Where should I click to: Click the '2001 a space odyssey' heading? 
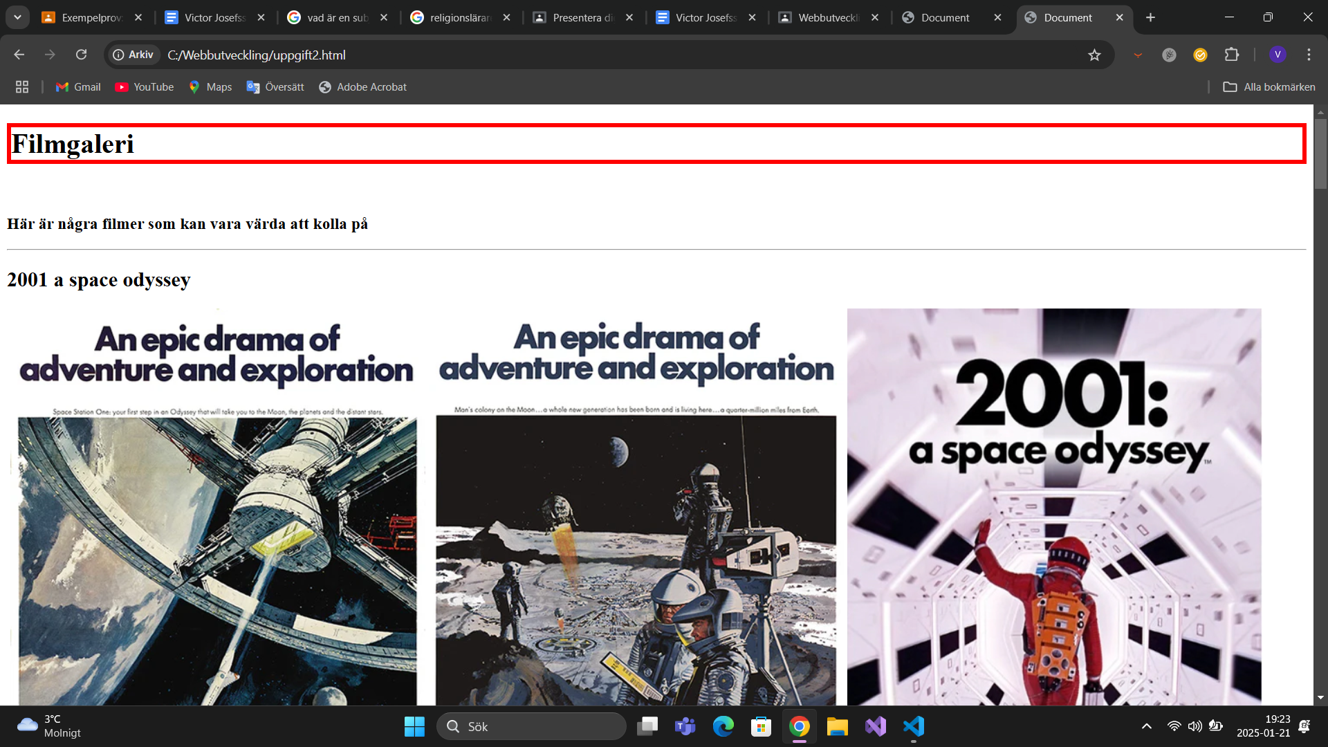99,279
